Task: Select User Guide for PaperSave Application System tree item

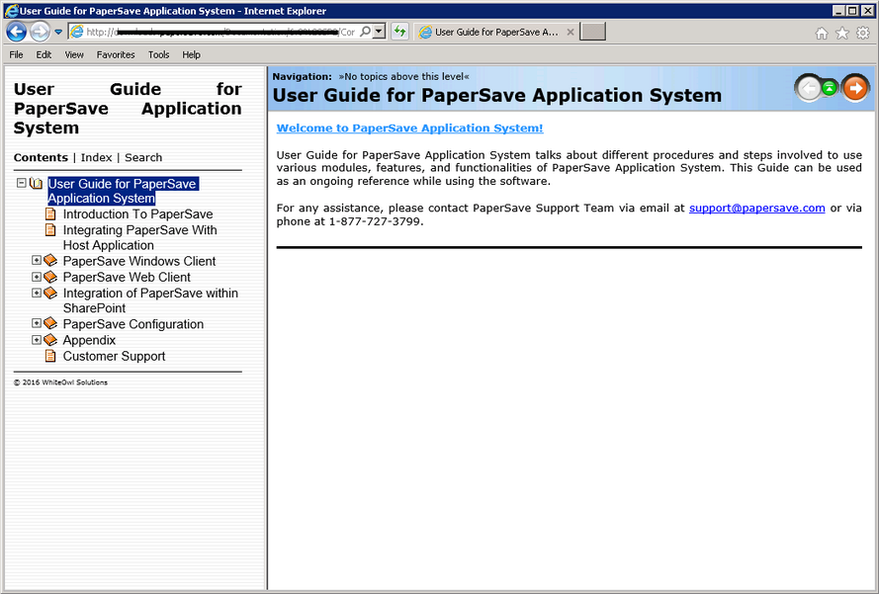Action: 124,191
